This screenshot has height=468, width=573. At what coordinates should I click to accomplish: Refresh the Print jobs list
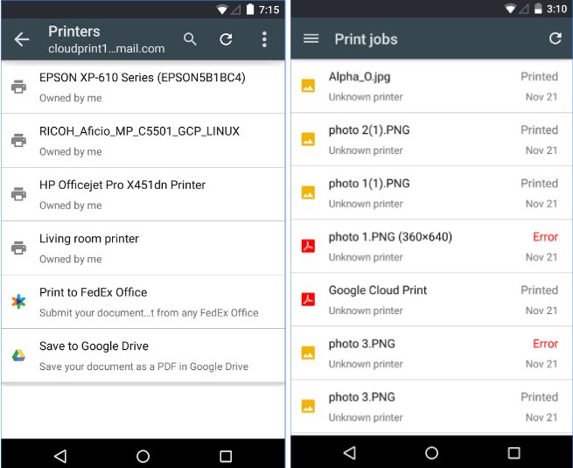pyautogui.click(x=556, y=38)
